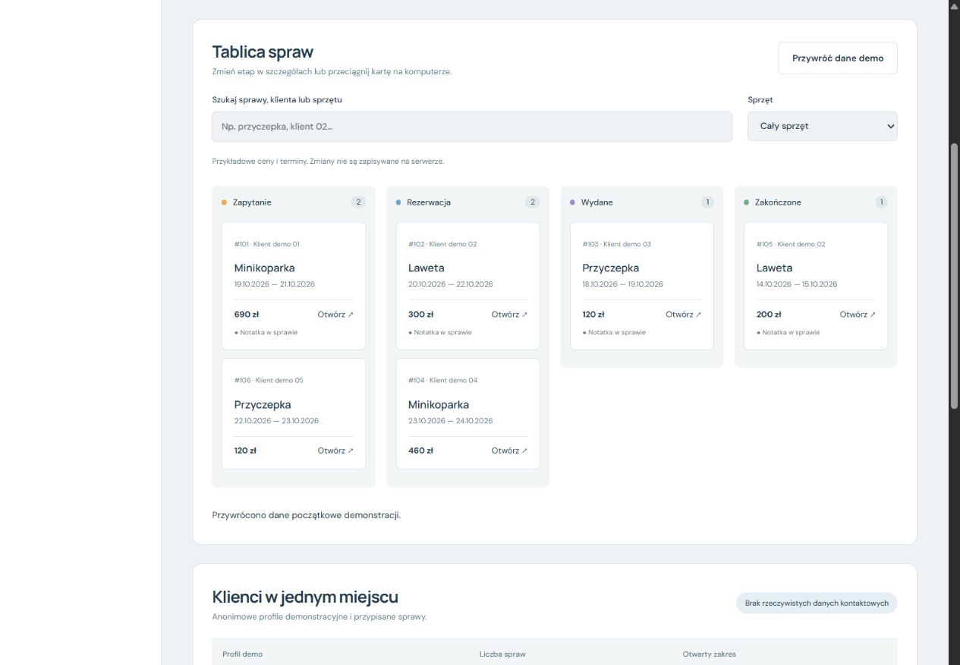Click the date range 22.10.2026 — 23.10.2026

pyautogui.click(x=276, y=421)
